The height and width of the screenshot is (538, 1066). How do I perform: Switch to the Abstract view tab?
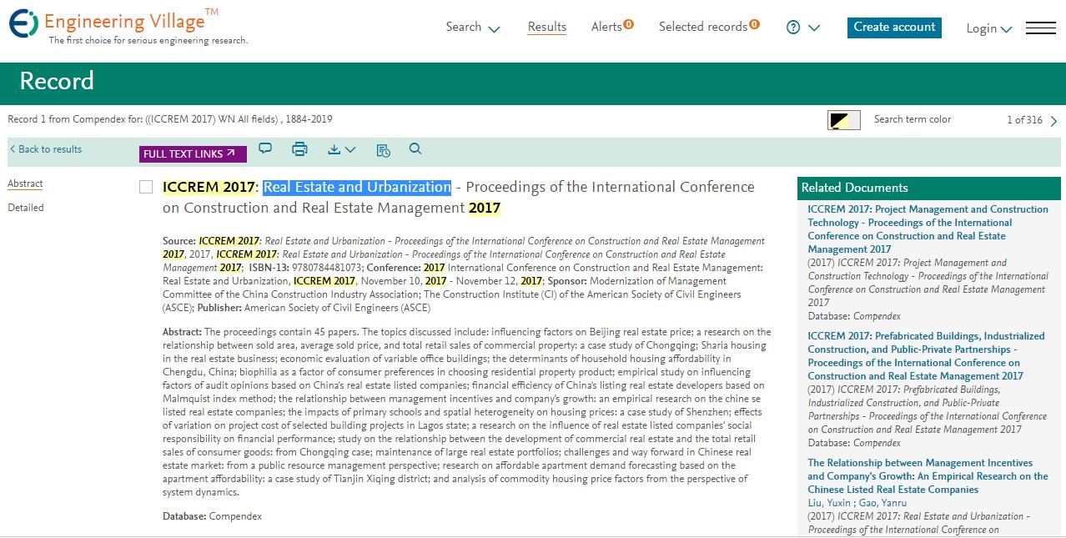tap(25, 184)
